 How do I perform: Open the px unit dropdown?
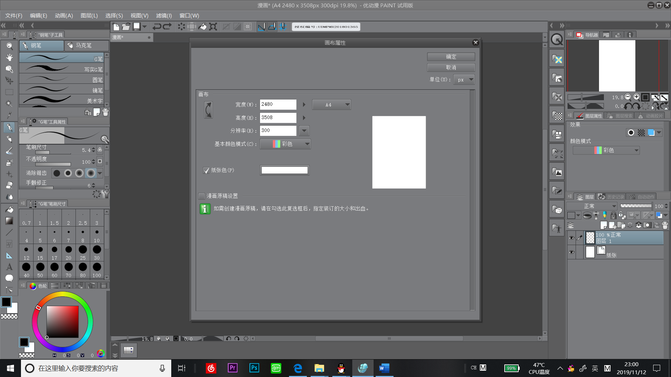click(464, 80)
